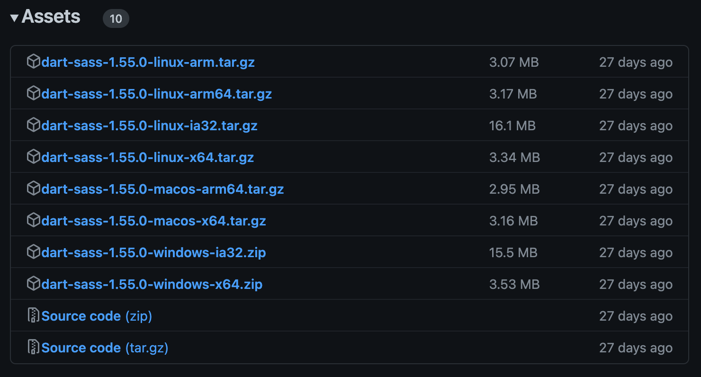The height and width of the screenshot is (377, 701).
Task: Click the package icon beside dart-sass-1.55.0-linux-arm.tar.gz
Action: (x=33, y=62)
